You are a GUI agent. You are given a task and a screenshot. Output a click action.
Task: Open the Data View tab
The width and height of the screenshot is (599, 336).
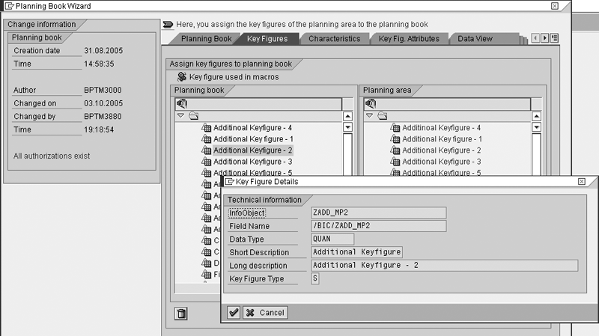pyautogui.click(x=475, y=39)
